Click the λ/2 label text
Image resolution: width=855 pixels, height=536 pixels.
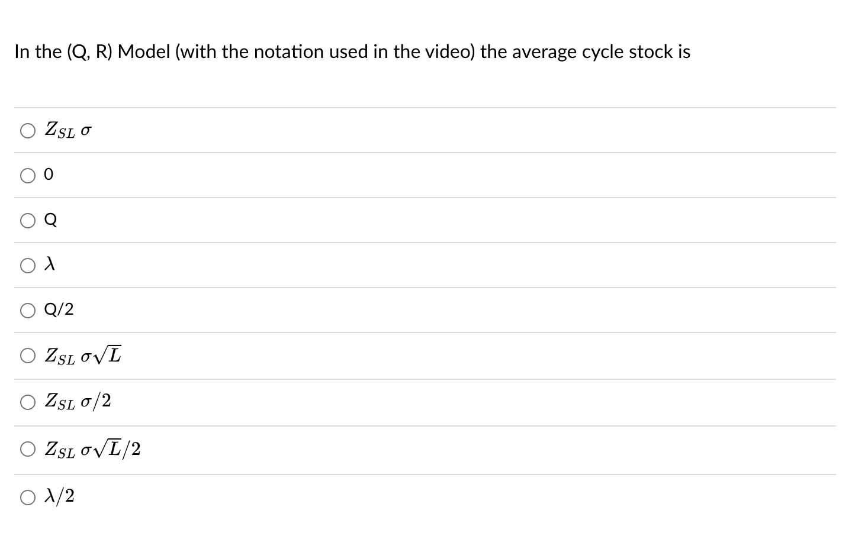[x=59, y=496]
